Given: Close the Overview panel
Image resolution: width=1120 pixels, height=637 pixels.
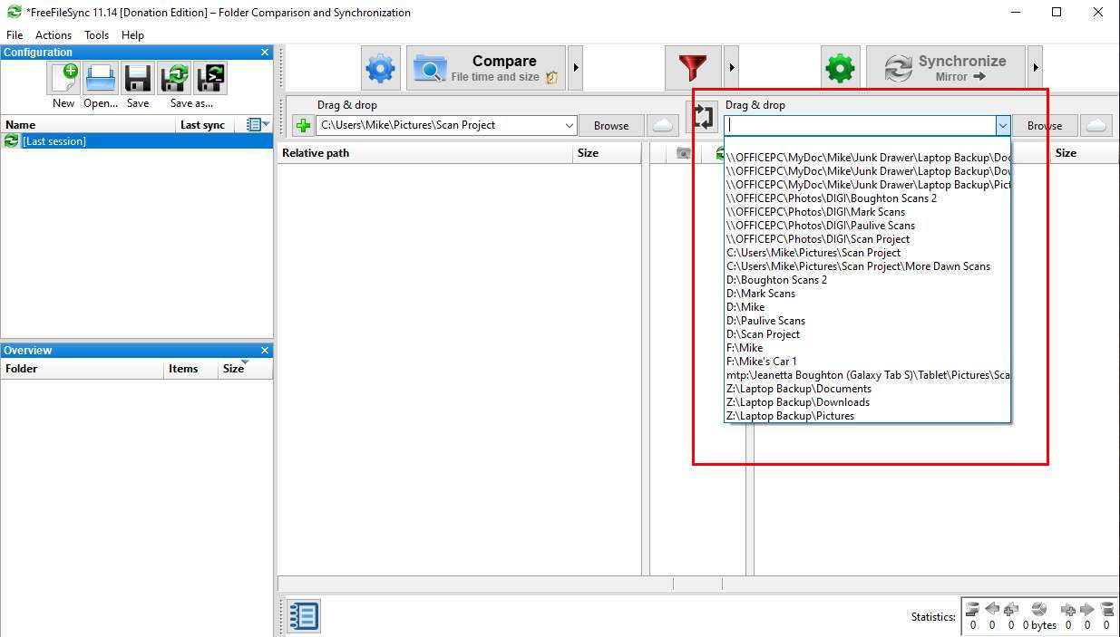Looking at the screenshot, I should coord(265,351).
